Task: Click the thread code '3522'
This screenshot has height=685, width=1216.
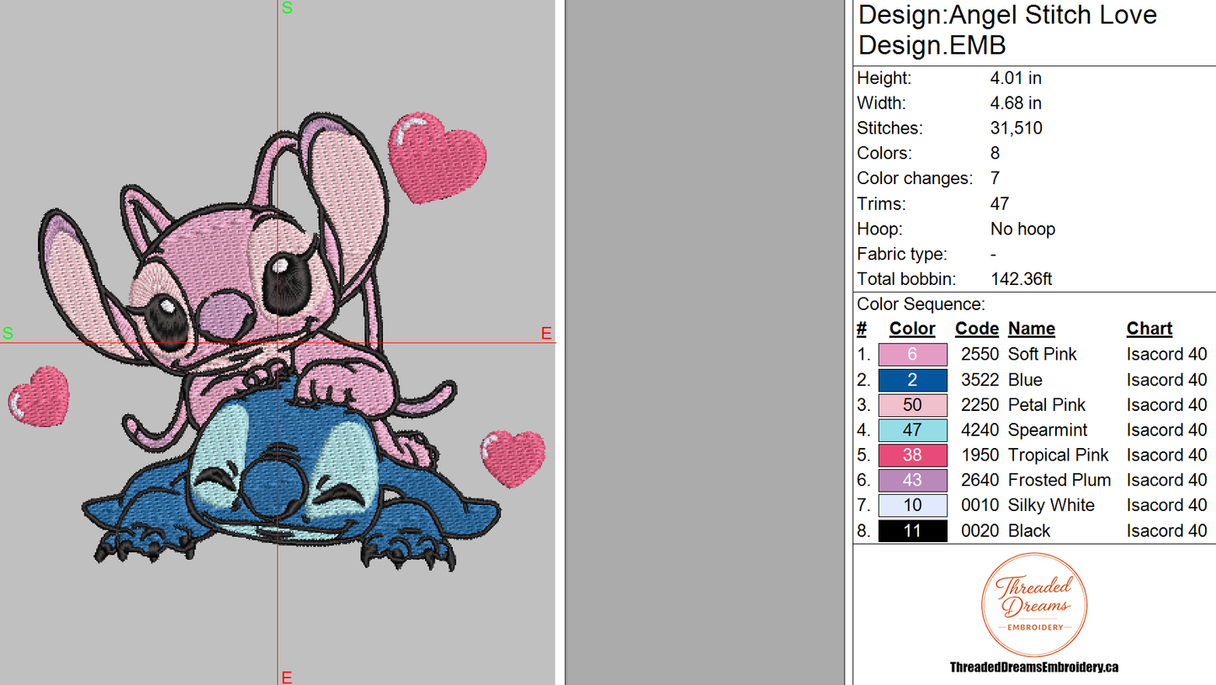Action: pos(980,380)
